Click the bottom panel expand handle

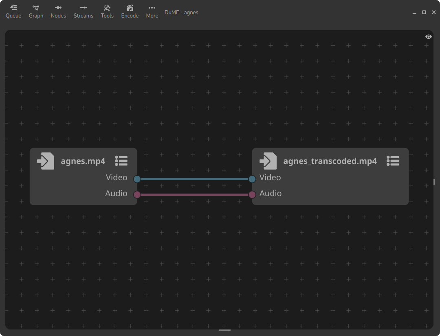tap(224, 330)
